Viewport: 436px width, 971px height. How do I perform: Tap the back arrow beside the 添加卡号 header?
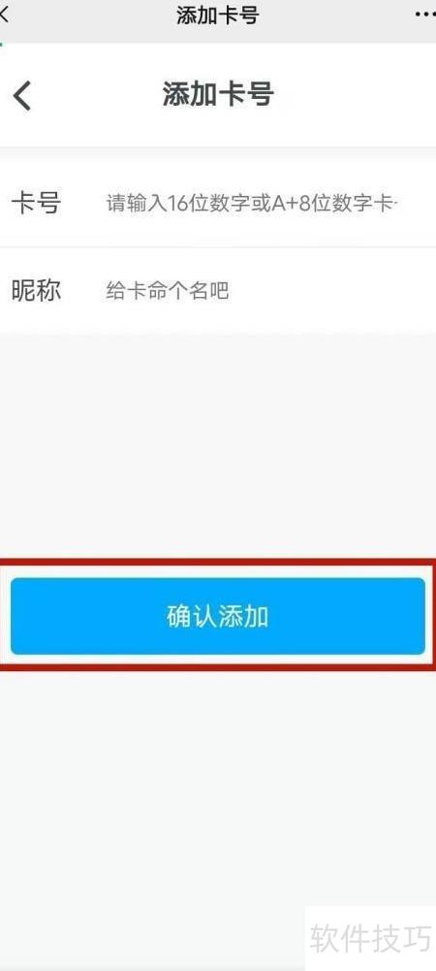[x=22, y=96]
